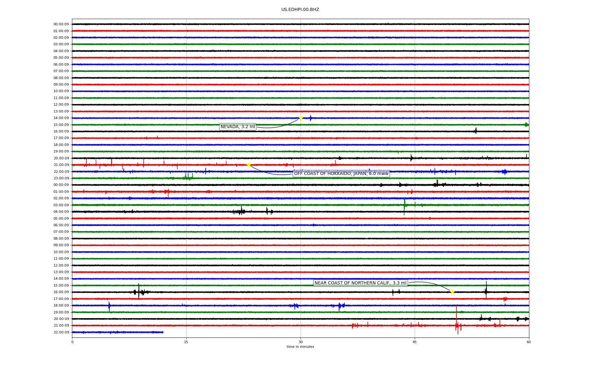Click the 22:00:09 label of the final short blue trace
601x375 pixels.
click(x=61, y=332)
